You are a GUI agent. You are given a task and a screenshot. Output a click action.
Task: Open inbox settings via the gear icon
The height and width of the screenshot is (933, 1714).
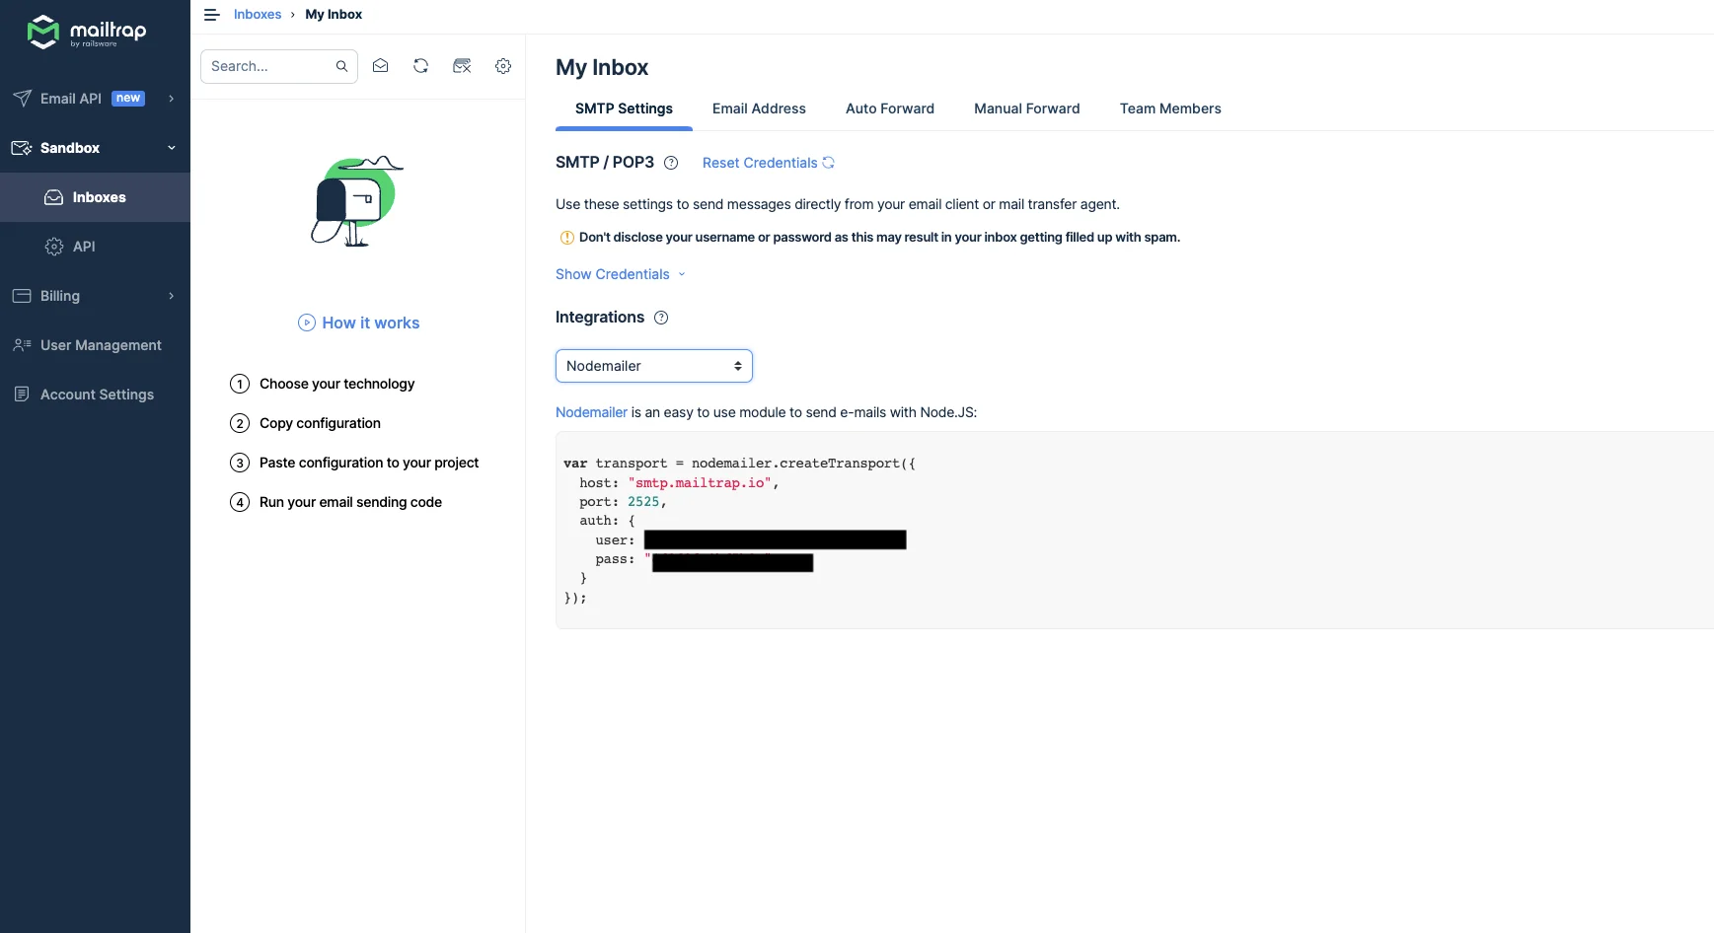pyautogui.click(x=503, y=65)
